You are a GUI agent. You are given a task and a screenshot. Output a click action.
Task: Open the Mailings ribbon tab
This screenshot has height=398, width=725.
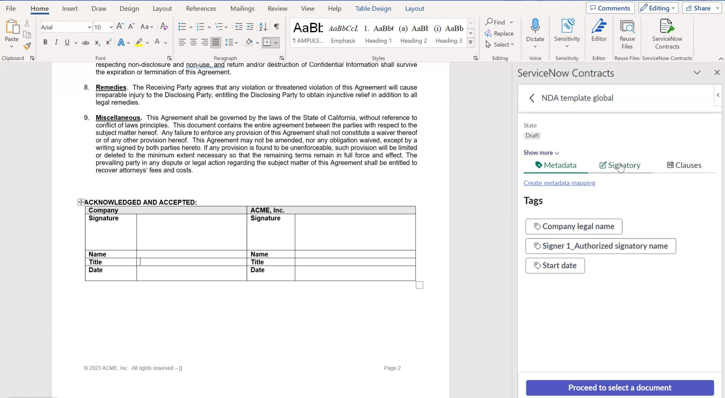click(242, 8)
